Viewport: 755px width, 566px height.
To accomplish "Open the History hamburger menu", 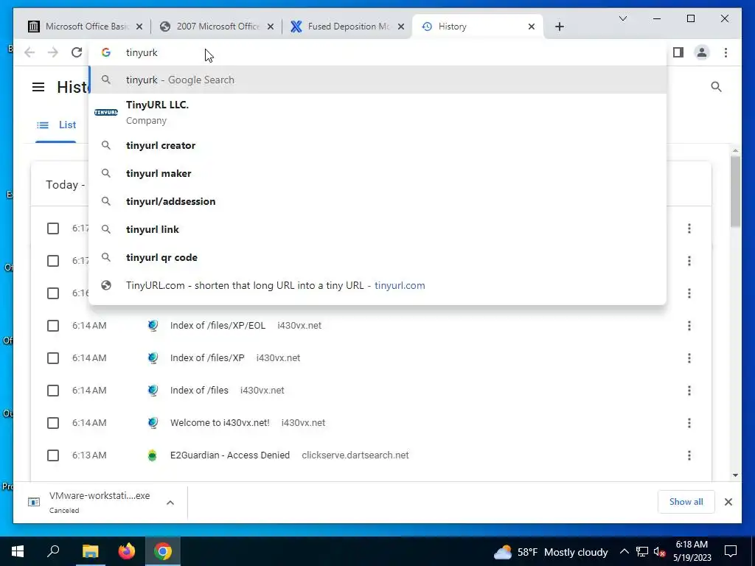I will click(x=38, y=87).
